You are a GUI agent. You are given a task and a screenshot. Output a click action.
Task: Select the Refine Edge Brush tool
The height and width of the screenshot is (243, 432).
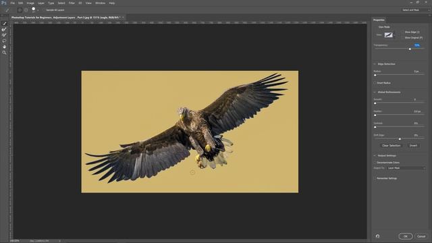tap(4, 29)
